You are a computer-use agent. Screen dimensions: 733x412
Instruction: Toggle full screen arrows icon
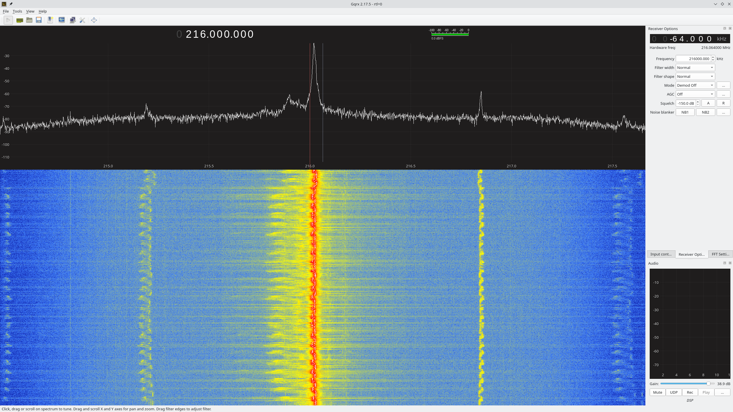pos(94,20)
